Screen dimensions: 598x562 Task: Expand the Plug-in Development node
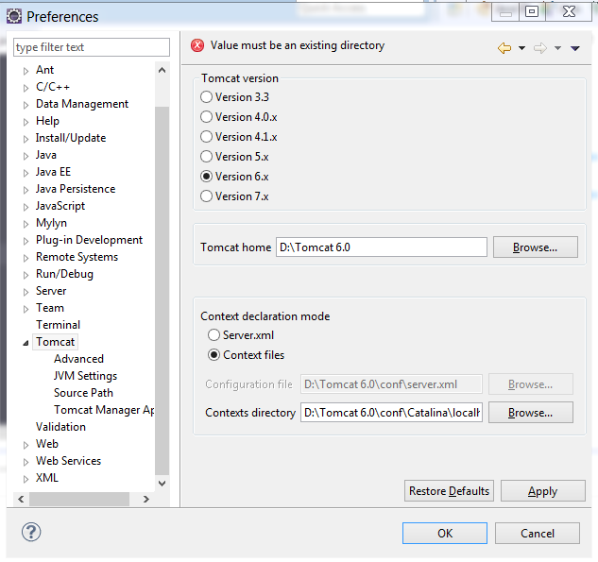[26, 241]
